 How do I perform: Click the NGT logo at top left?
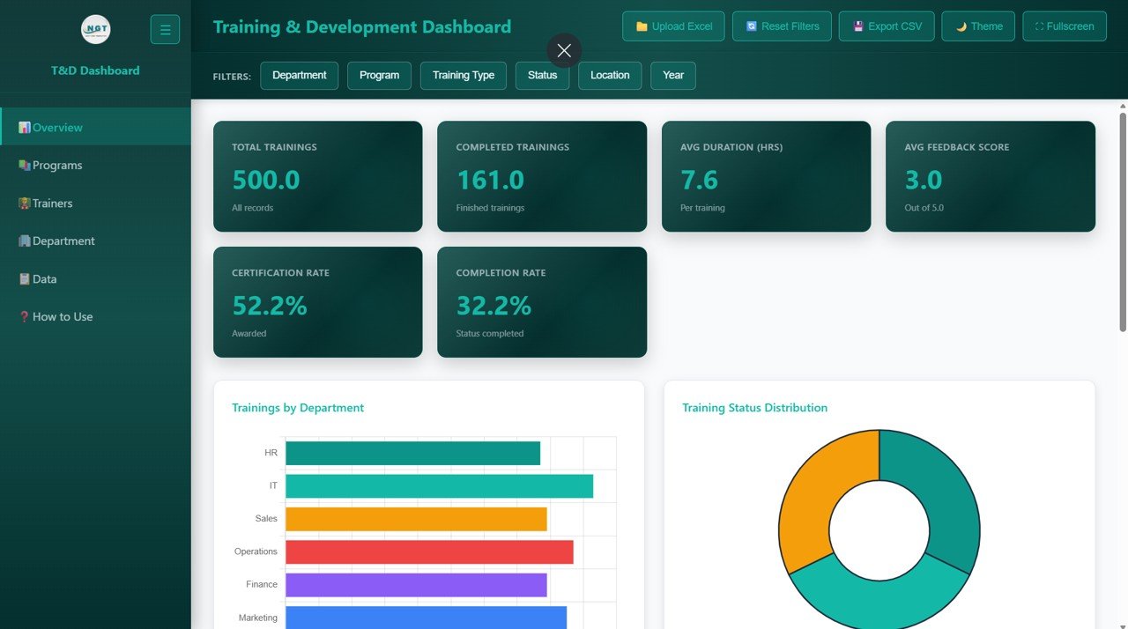click(x=95, y=29)
